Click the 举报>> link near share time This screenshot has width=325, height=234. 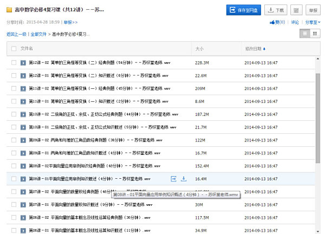pyautogui.click(x=70, y=22)
